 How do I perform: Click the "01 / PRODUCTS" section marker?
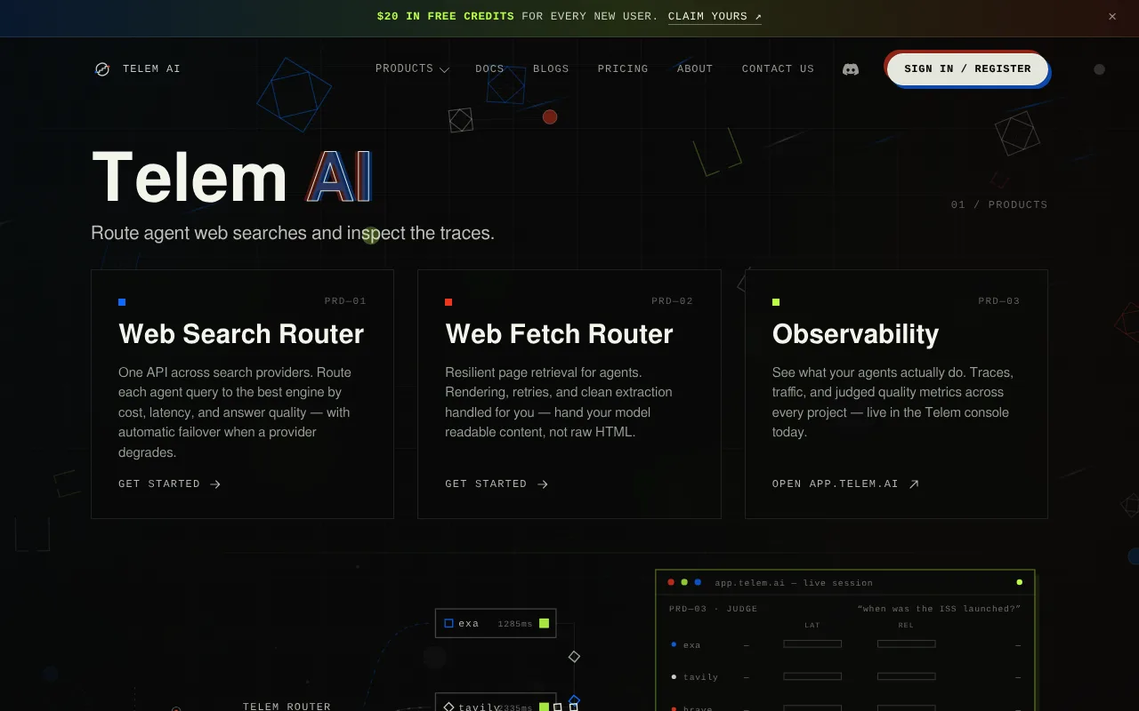point(999,204)
